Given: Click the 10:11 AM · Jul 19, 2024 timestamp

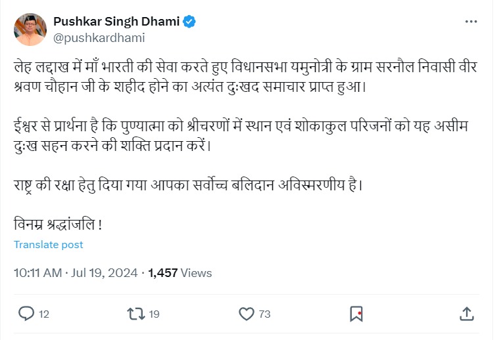Looking at the screenshot, I should pyautogui.click(x=76, y=272).
